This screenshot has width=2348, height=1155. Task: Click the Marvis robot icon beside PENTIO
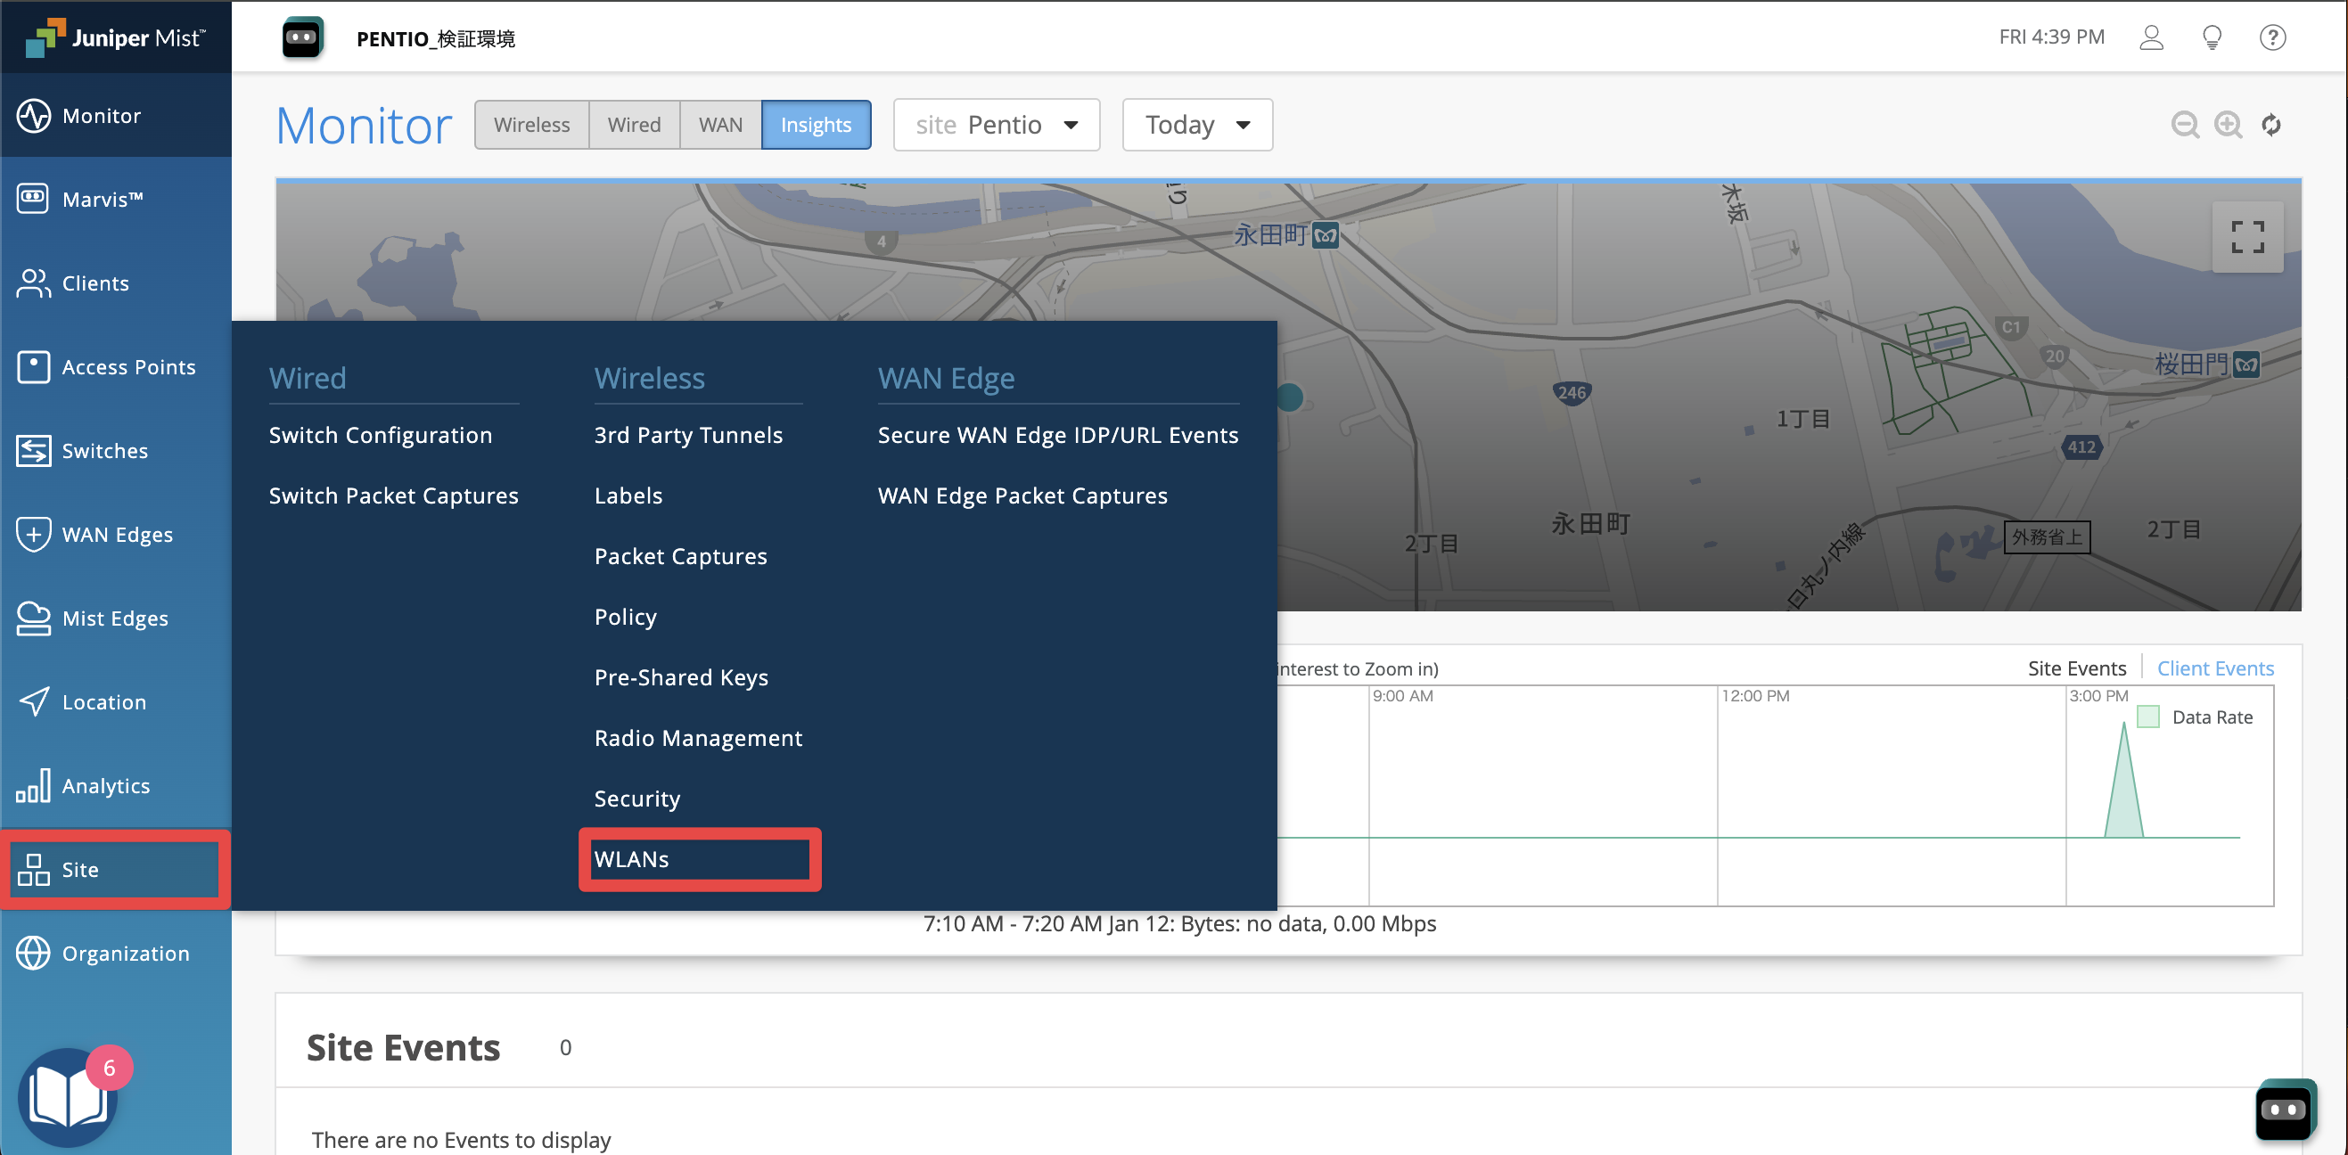click(x=301, y=37)
